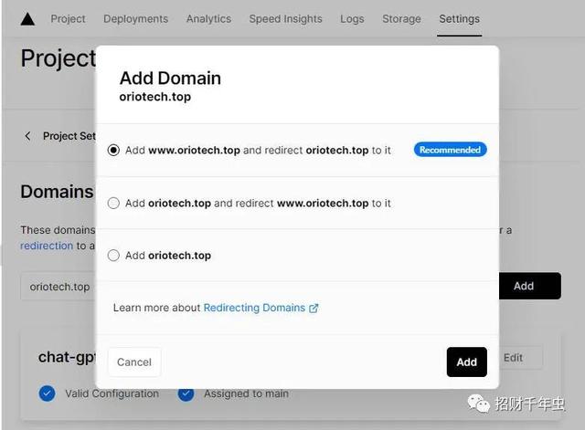The width and height of the screenshot is (585, 430).
Task: Click the Vercel triangle logo
Action: point(27,19)
